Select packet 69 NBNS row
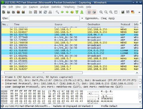Viewport: 143px width, 109px height. pos(70,69)
